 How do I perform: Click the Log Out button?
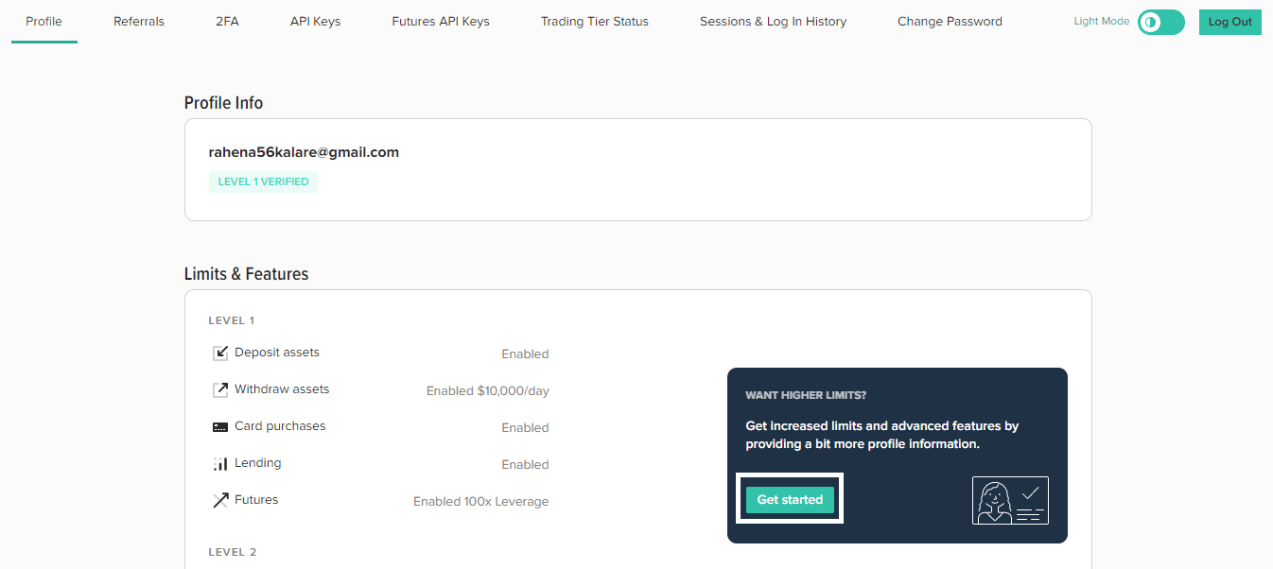pyautogui.click(x=1229, y=22)
